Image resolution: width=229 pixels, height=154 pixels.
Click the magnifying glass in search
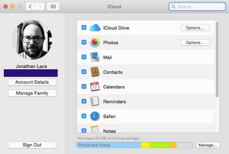click(x=173, y=7)
